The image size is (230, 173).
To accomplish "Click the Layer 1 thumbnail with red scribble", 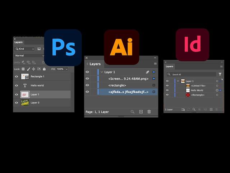I will point(25,94).
